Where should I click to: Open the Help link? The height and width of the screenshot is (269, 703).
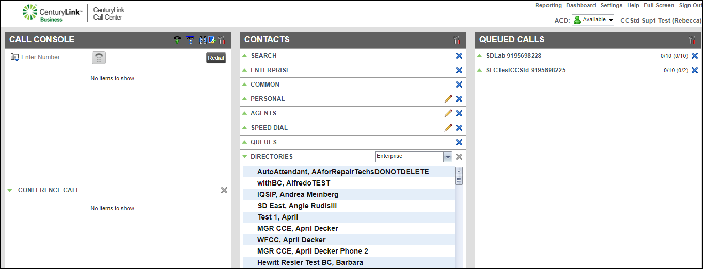pyautogui.click(x=633, y=5)
